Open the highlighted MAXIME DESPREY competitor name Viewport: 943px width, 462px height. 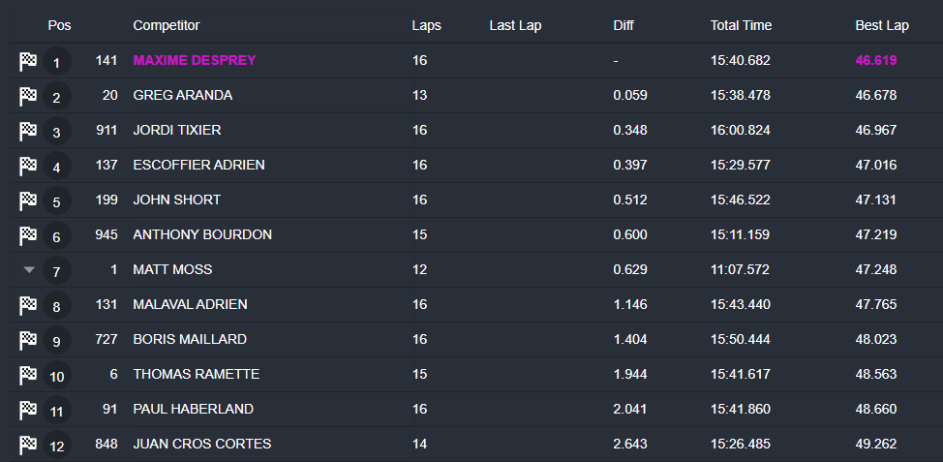pos(195,60)
